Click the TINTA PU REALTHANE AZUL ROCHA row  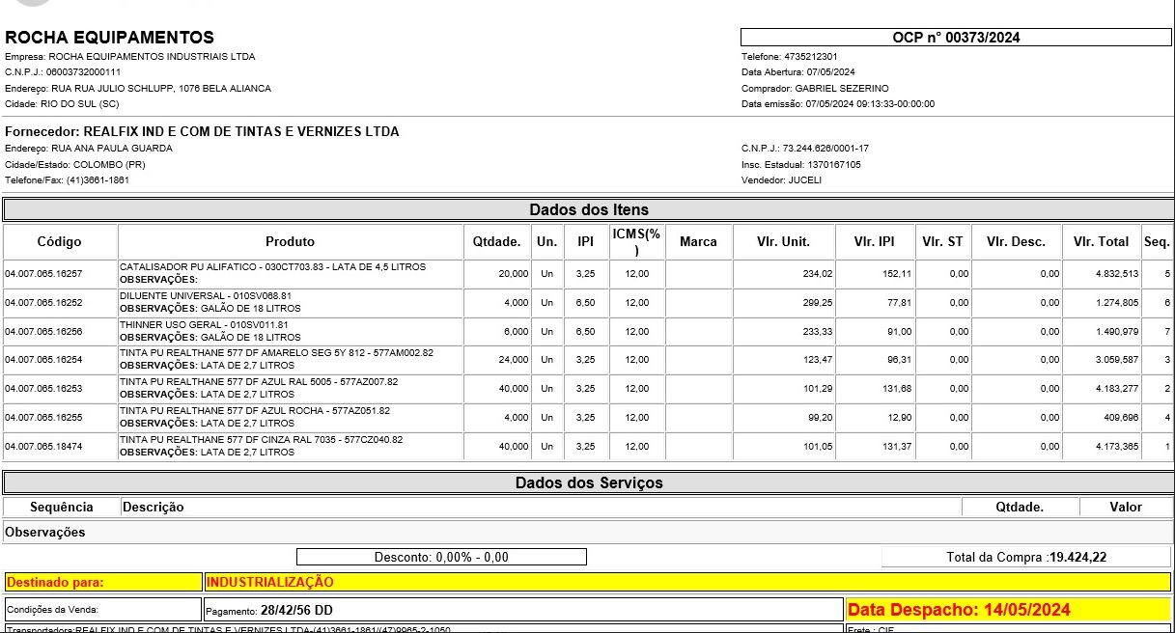(x=255, y=411)
